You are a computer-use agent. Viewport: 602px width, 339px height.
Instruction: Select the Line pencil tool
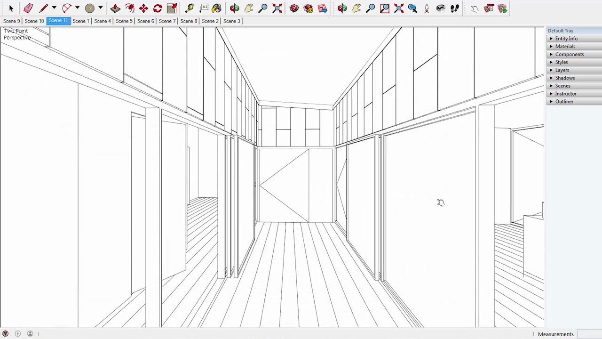click(x=43, y=8)
